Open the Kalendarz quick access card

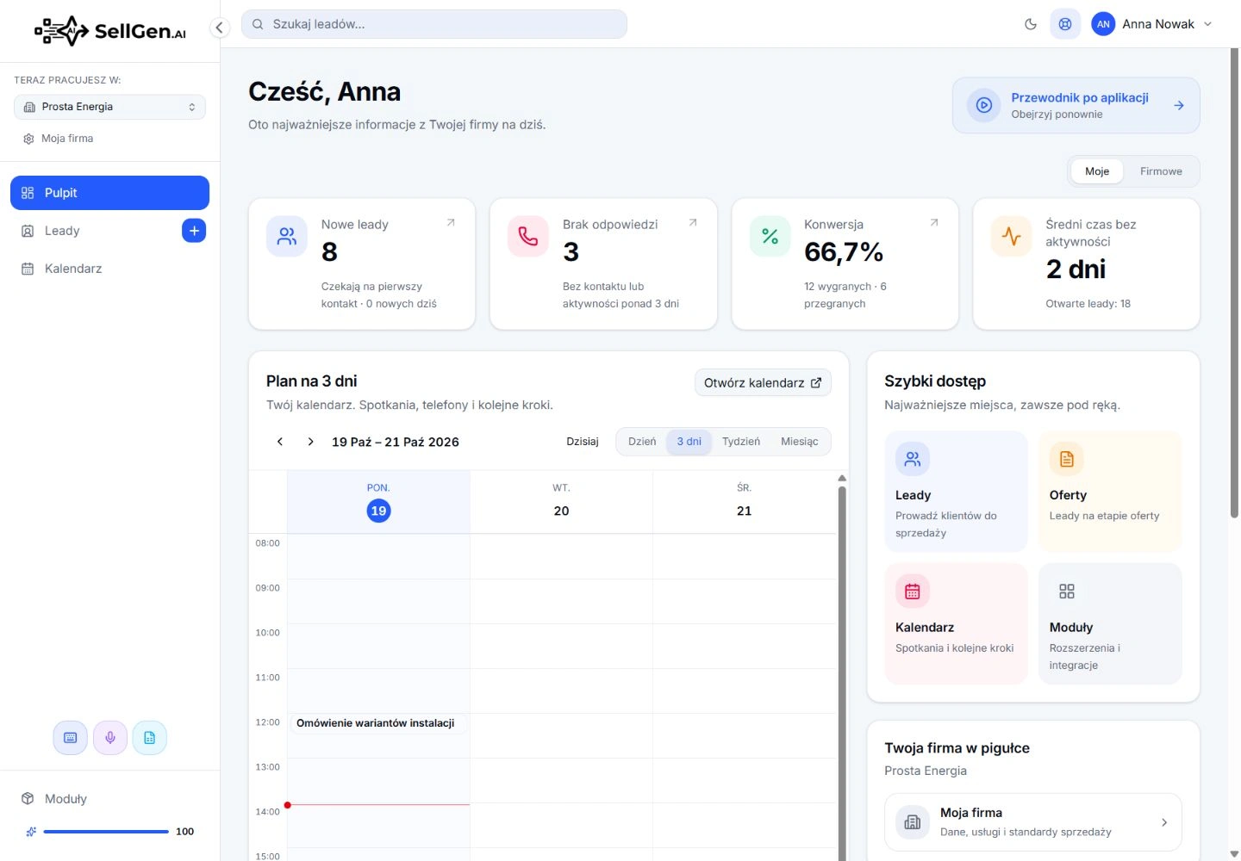[956, 624]
